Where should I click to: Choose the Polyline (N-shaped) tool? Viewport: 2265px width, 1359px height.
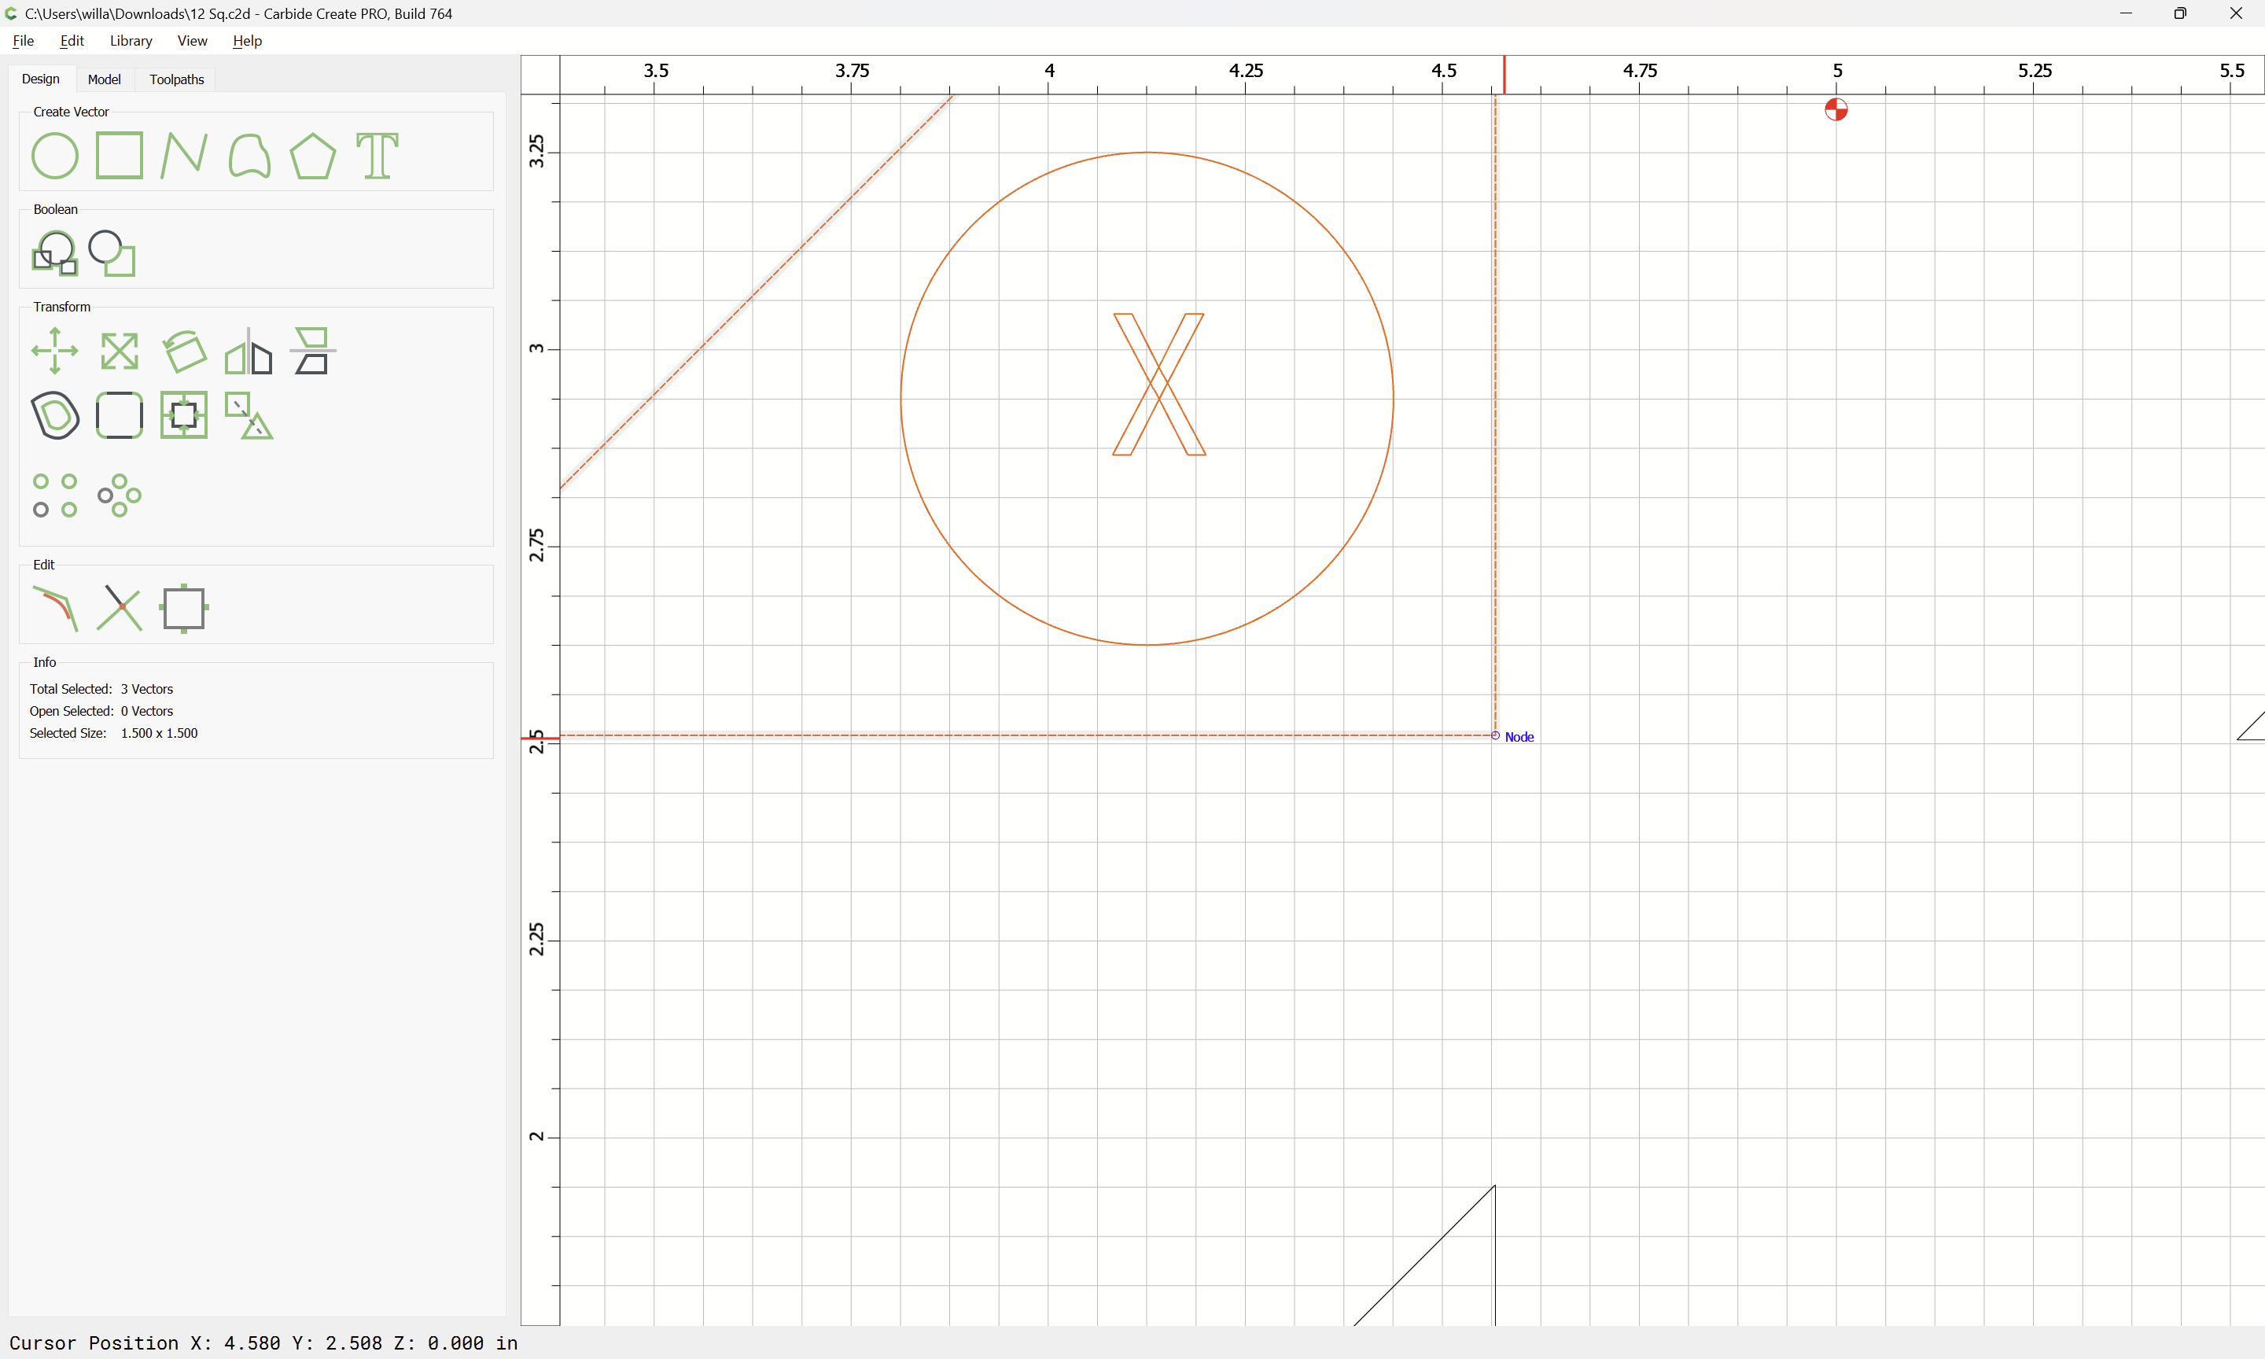tap(184, 156)
